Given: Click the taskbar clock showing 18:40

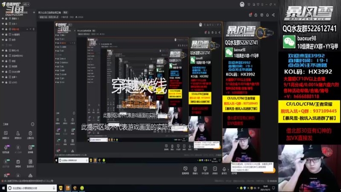Looking at the screenshot, I should tap(266, 188).
